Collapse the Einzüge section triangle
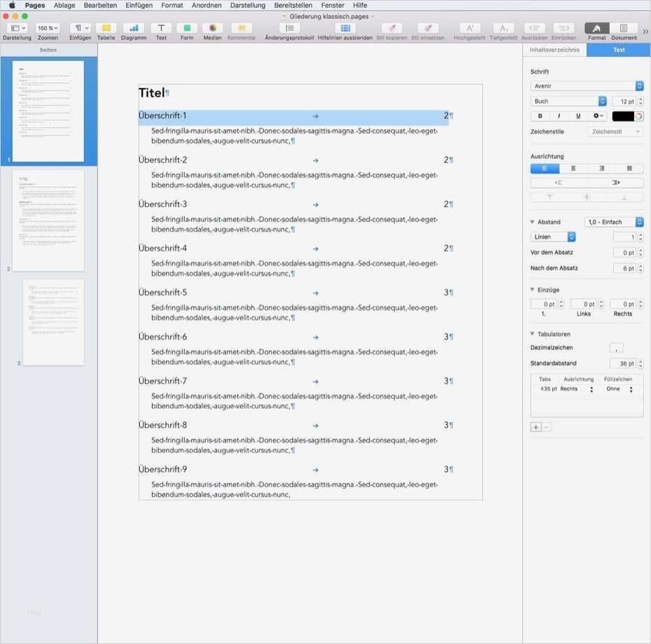 tap(532, 289)
